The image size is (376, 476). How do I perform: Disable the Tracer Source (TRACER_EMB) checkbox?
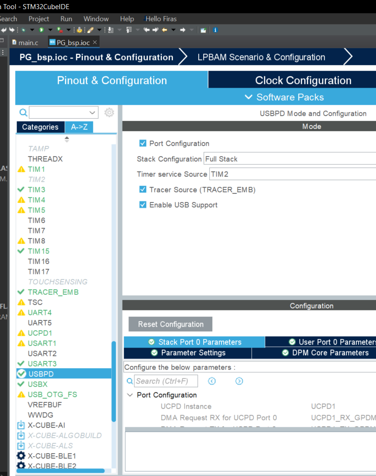click(143, 190)
